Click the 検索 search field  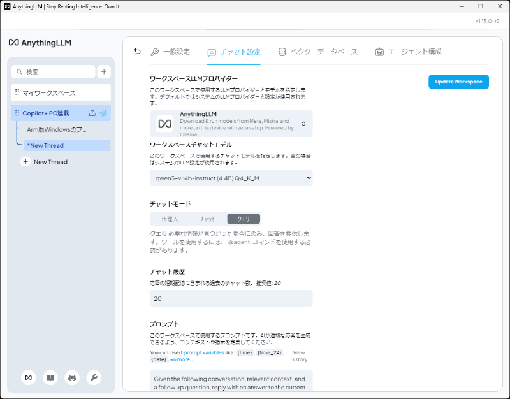[x=54, y=72]
